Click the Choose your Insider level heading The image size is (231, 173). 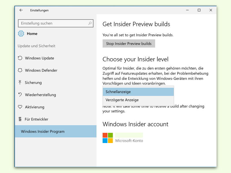135,59
